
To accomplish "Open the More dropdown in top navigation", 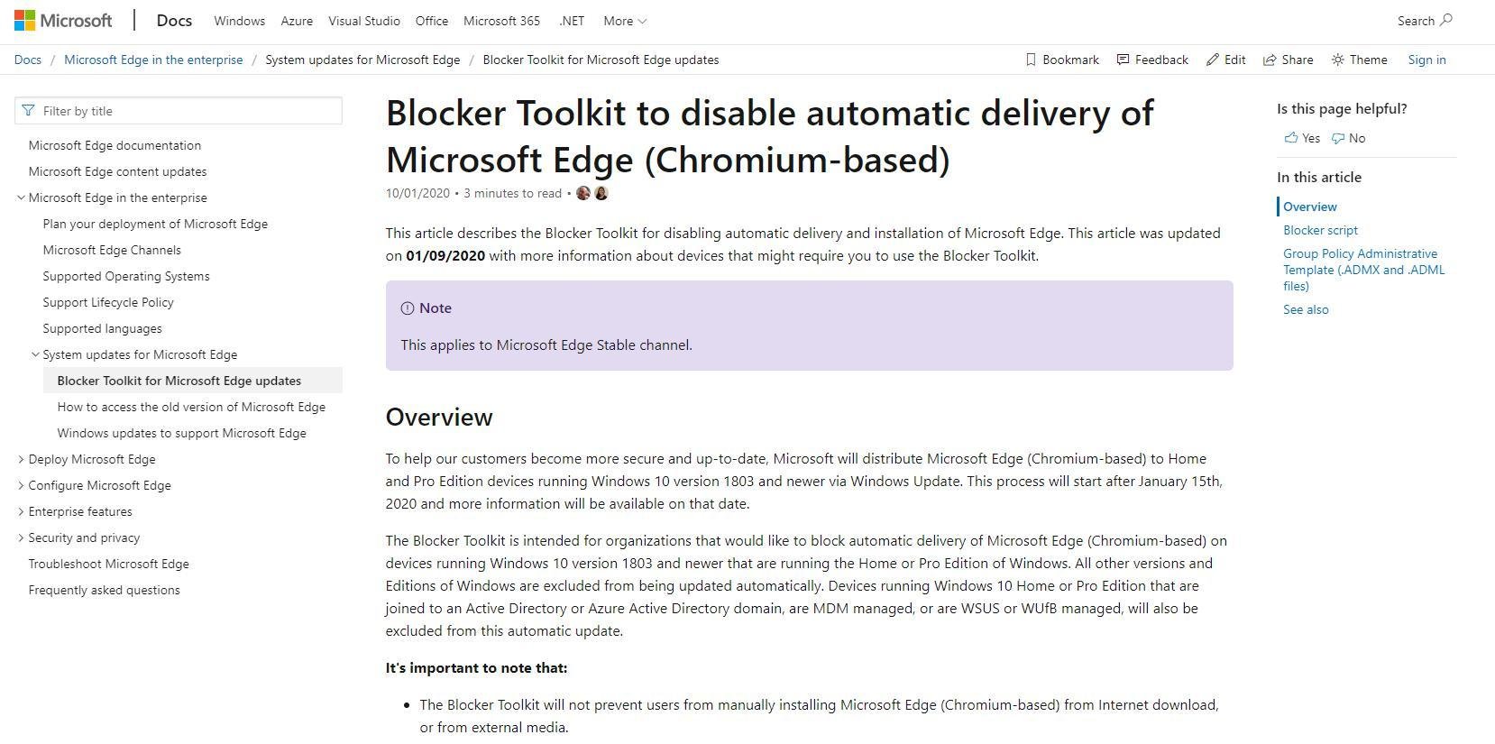I will [625, 21].
